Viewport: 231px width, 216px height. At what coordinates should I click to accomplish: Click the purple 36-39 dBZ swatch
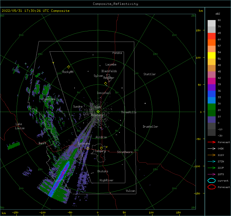tap(211, 88)
